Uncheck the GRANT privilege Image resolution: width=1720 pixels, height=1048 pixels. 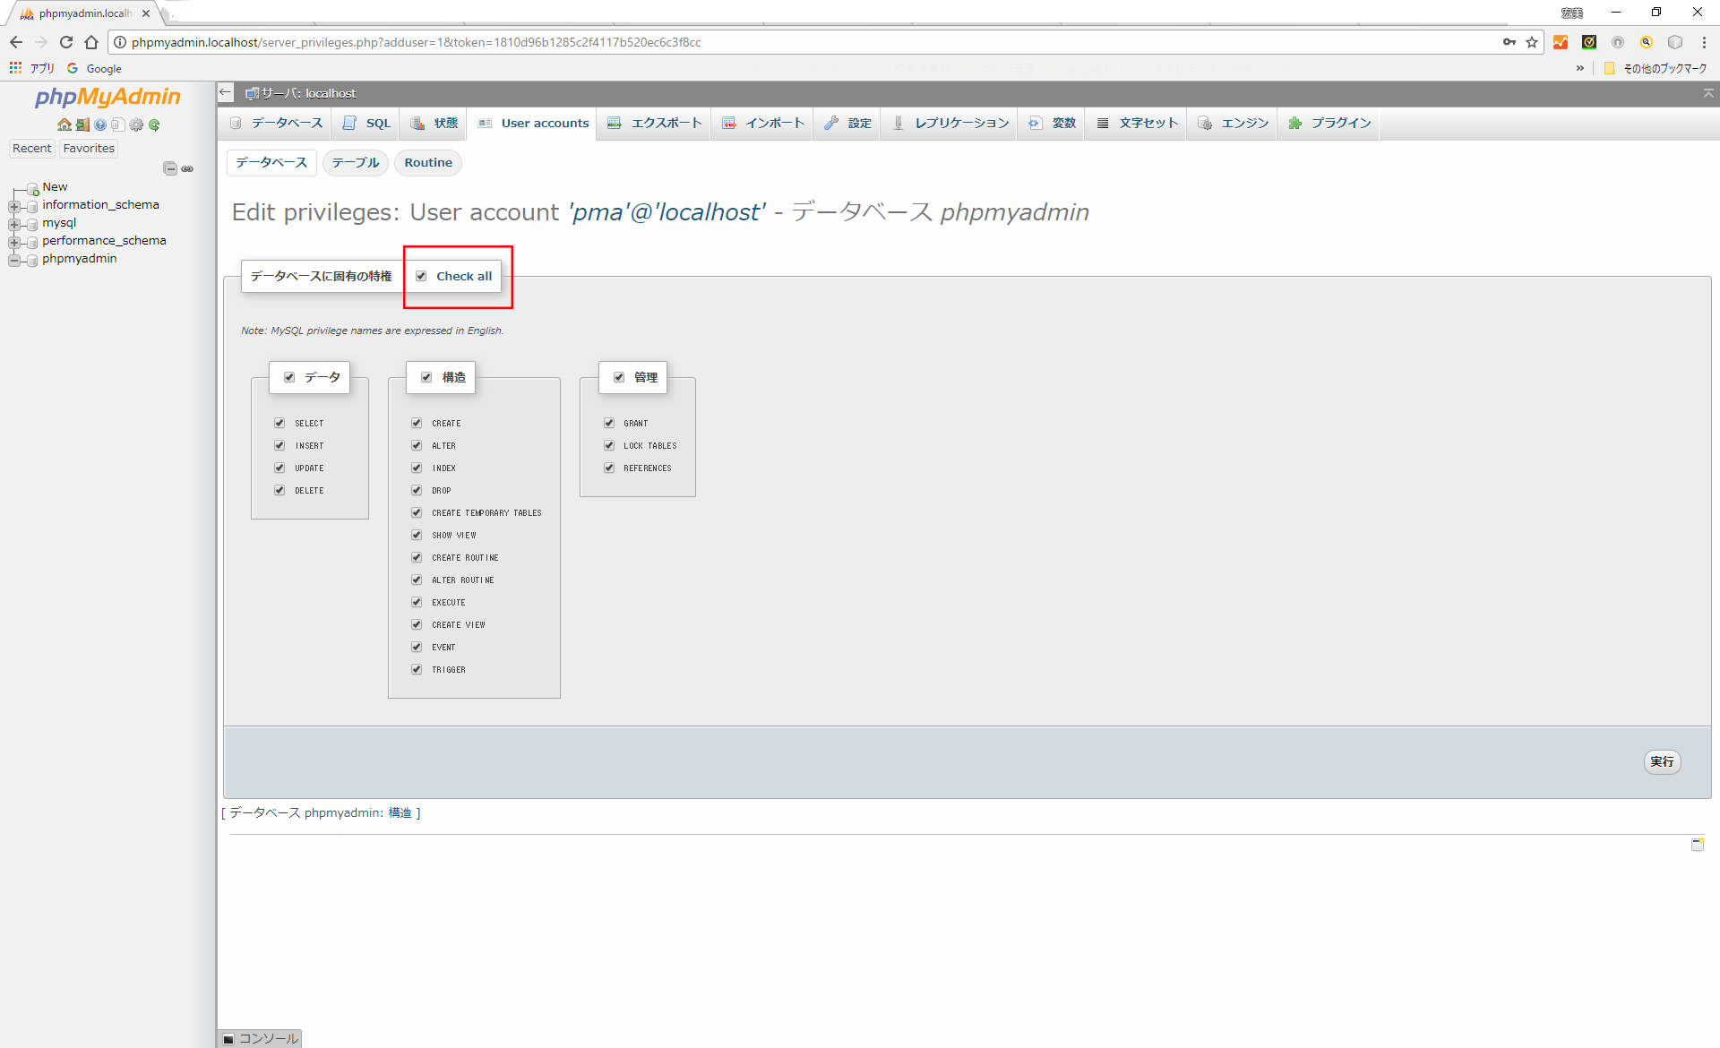click(609, 423)
